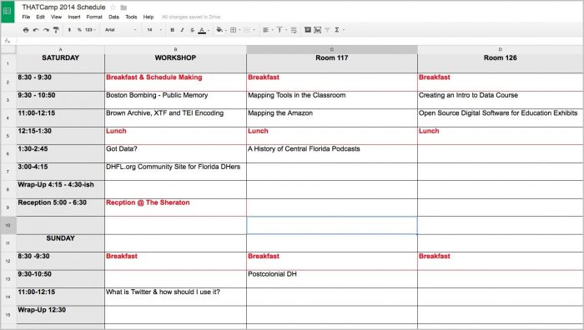Click the Redo arrow

[x=46, y=30]
